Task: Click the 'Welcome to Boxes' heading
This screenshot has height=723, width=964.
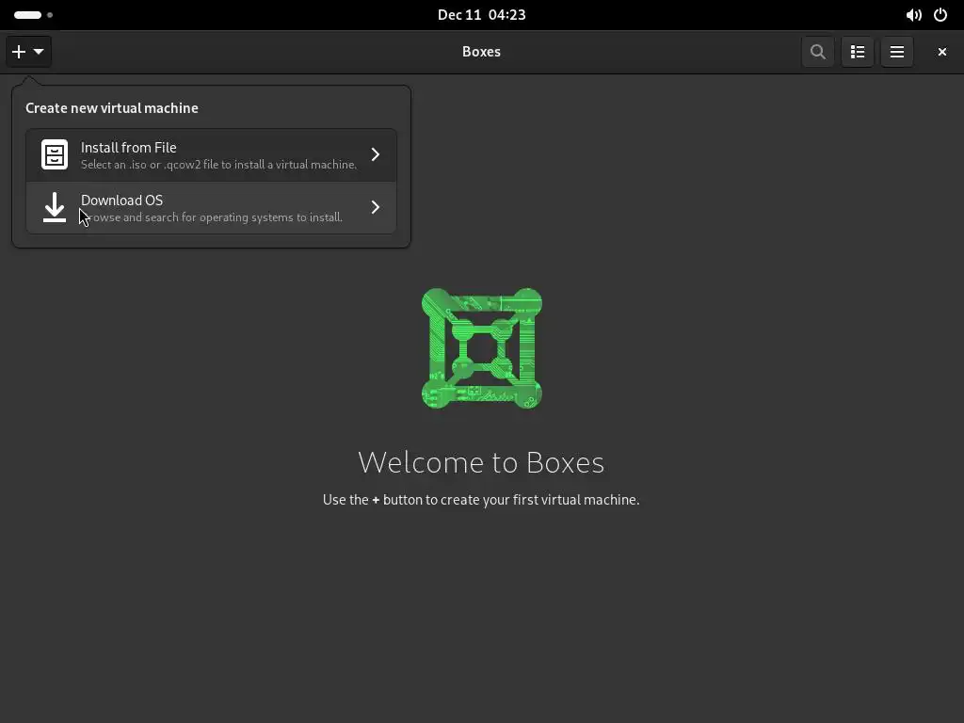Action: click(481, 462)
